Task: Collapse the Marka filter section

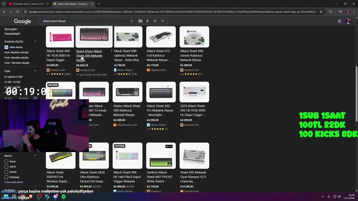Action: 35,155
